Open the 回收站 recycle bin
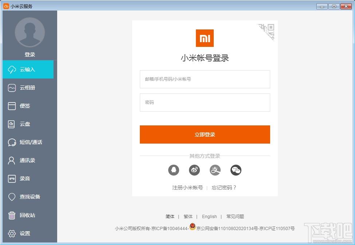Screen dimensions: 355x245 tap(28, 215)
